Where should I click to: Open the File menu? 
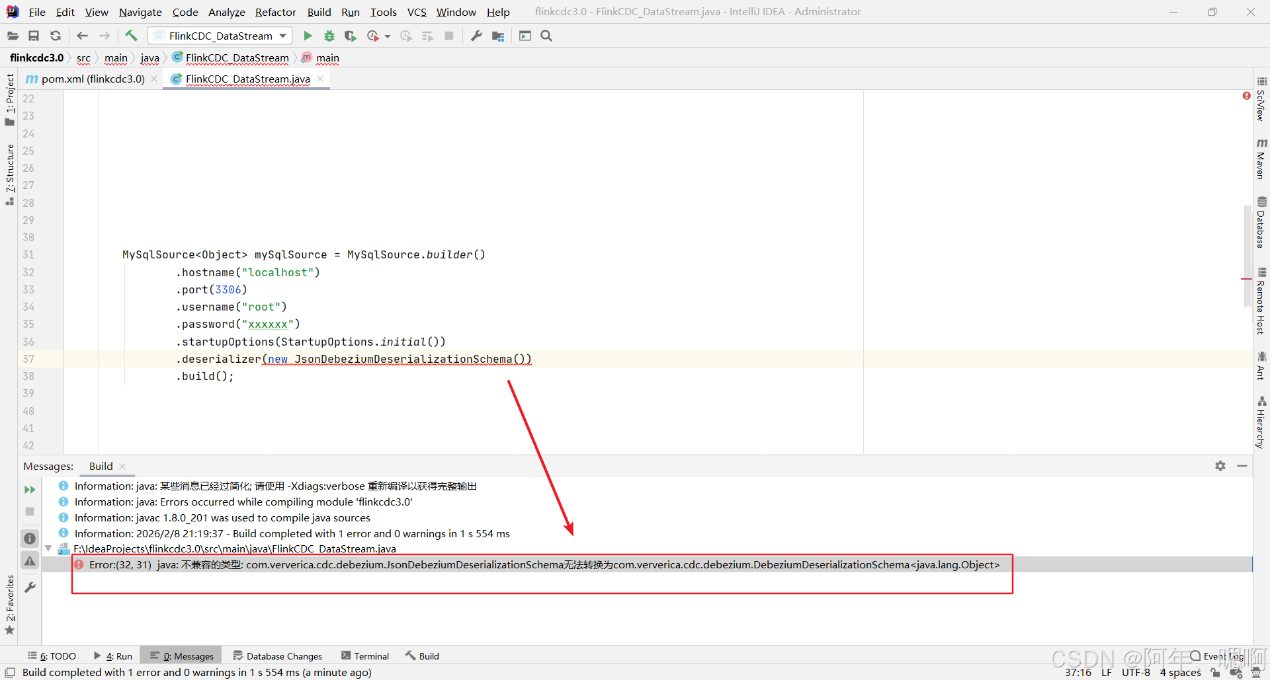(x=37, y=12)
